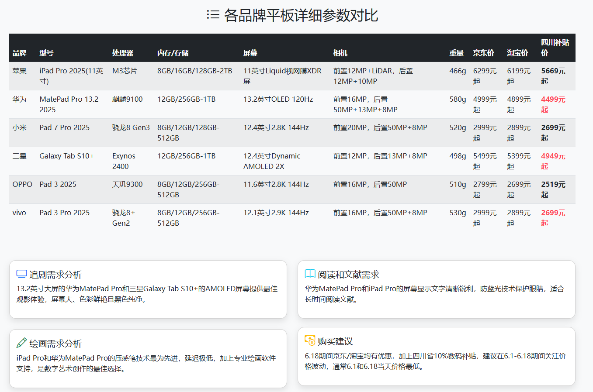Screen dimensions: 593x392
Task: Click the 2519元起 subsidy price
Action: [553, 189]
